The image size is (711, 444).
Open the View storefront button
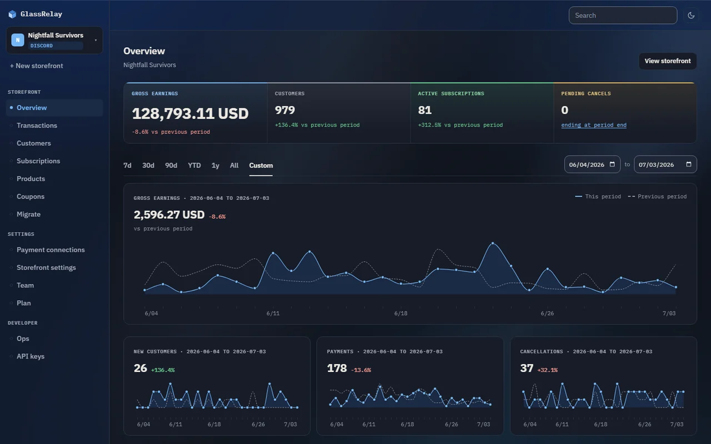(x=668, y=61)
